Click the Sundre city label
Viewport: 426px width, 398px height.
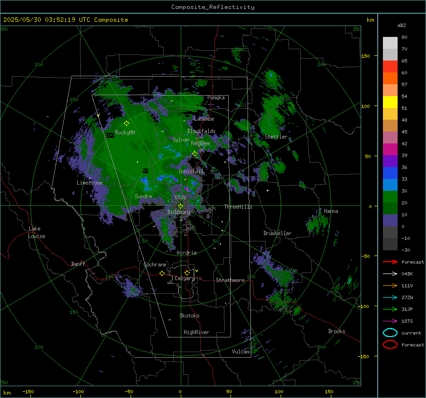click(143, 196)
